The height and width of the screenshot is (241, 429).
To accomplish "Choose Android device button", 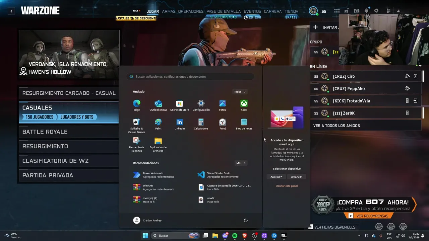I will (x=277, y=177).
